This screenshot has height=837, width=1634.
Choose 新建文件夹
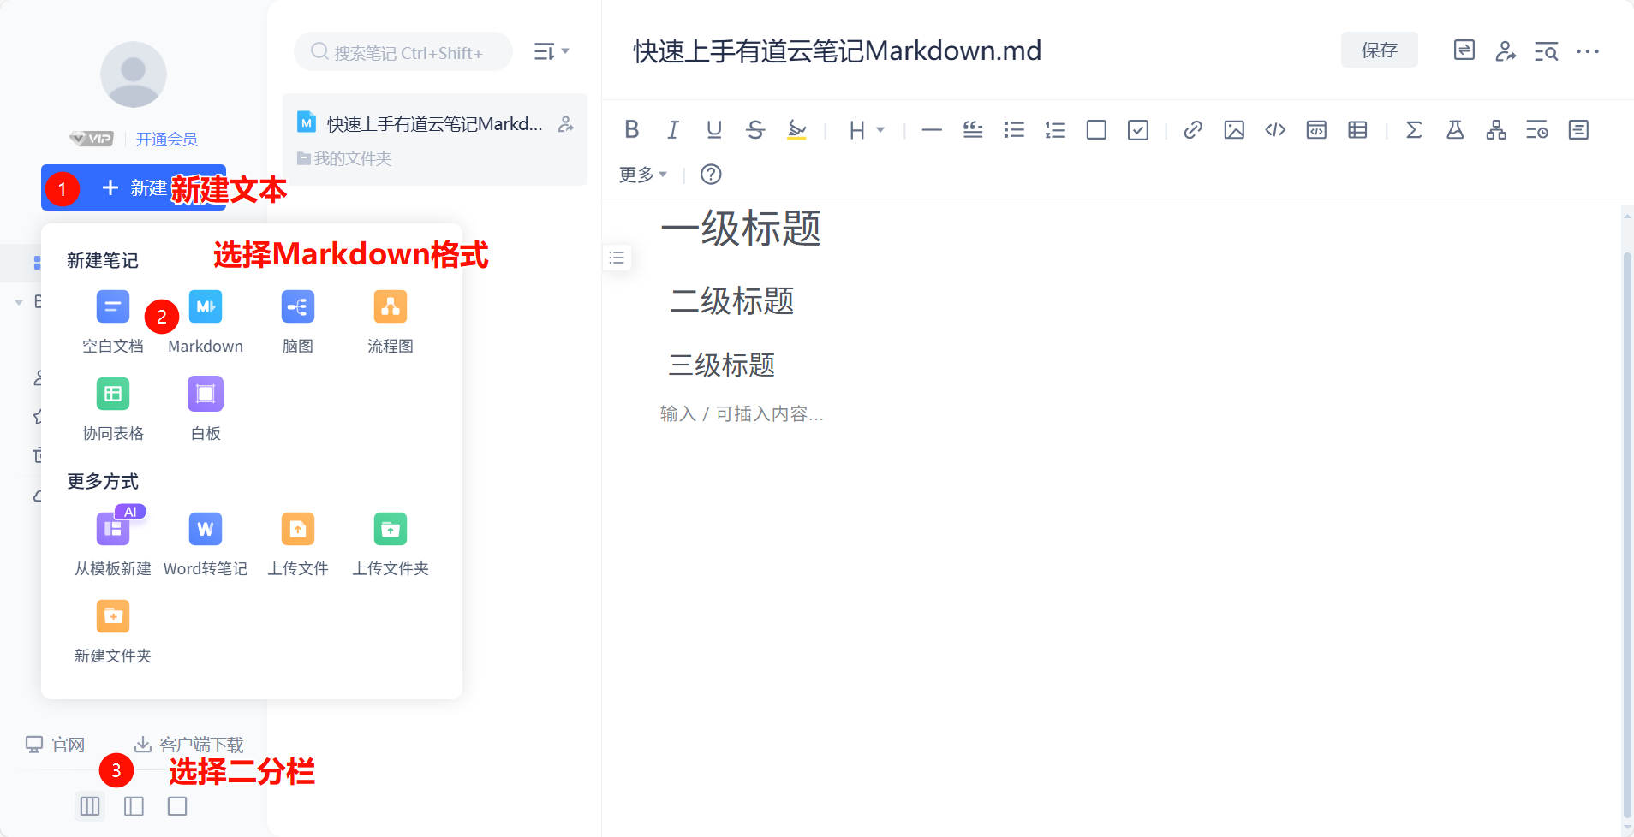tap(113, 632)
